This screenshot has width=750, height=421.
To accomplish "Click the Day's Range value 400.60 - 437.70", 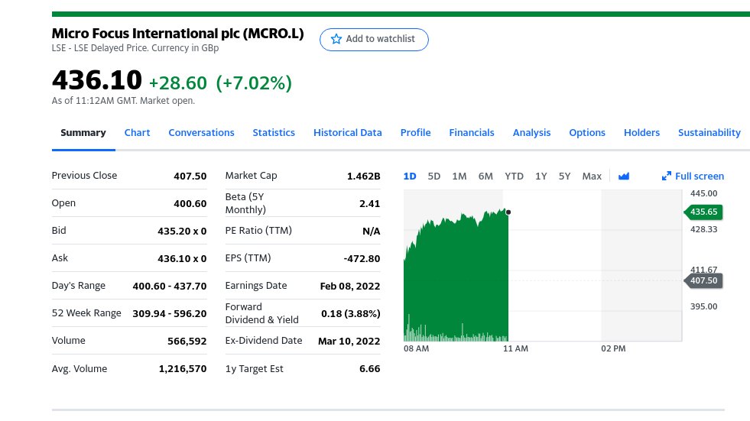I will pos(169,287).
